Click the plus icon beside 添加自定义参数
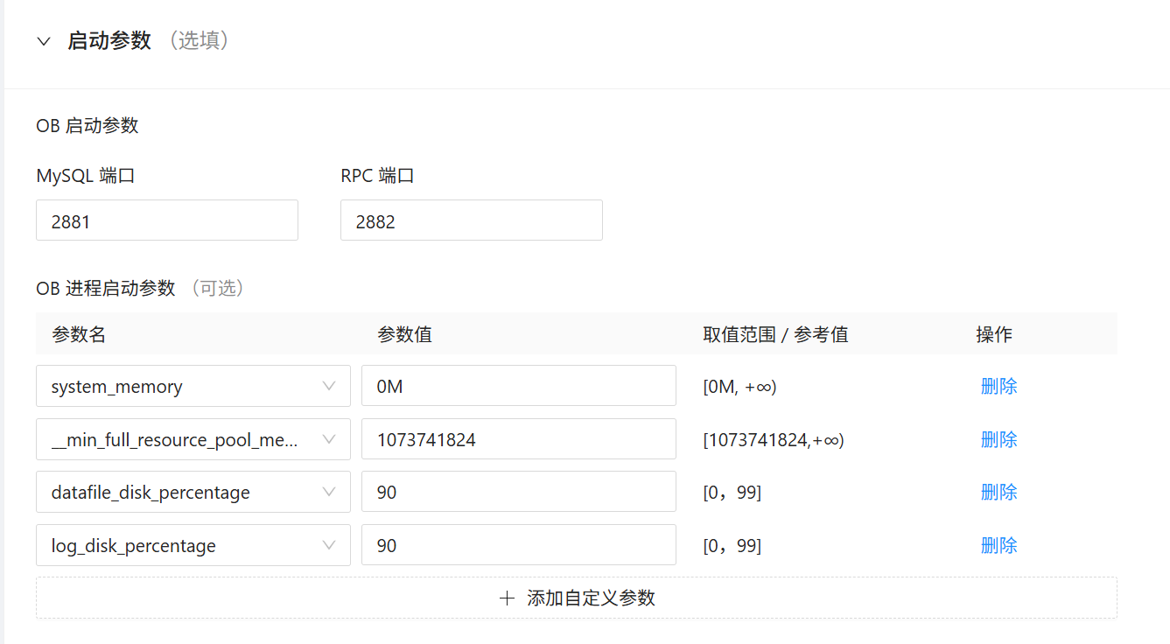The width and height of the screenshot is (1170, 644). 507,598
